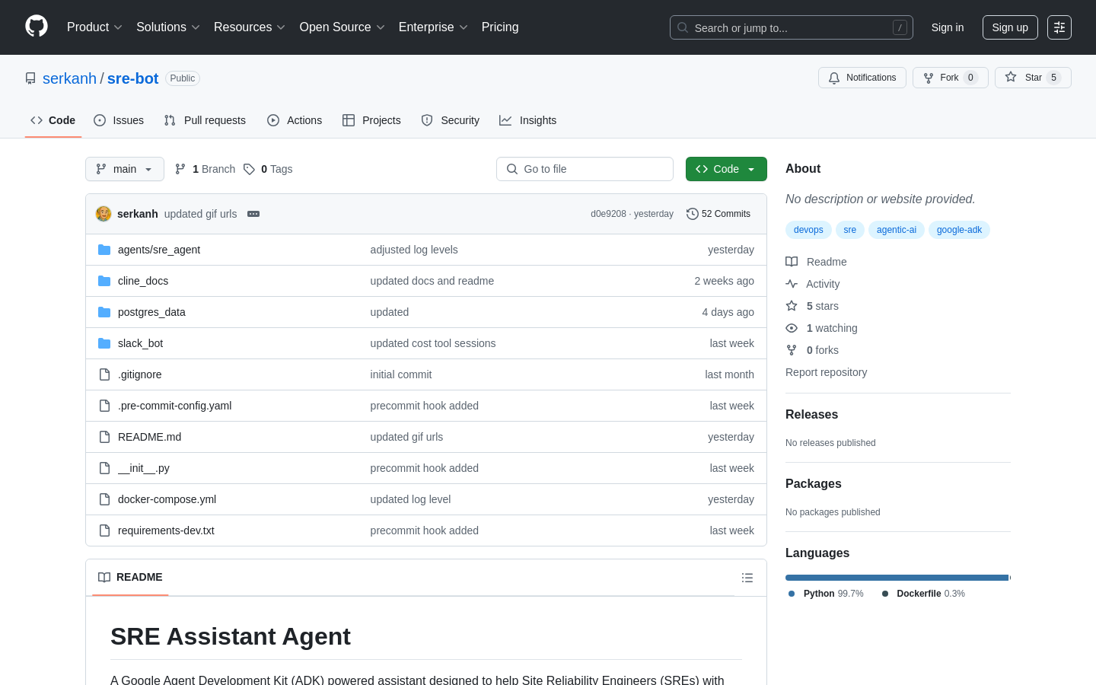The height and width of the screenshot is (685, 1096).
Task: Open the green Code dropdown button
Action: click(x=726, y=169)
